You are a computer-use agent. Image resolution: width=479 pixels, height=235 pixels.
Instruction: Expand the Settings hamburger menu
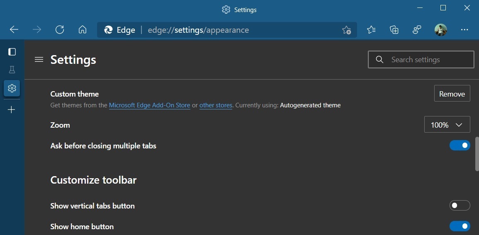39,60
